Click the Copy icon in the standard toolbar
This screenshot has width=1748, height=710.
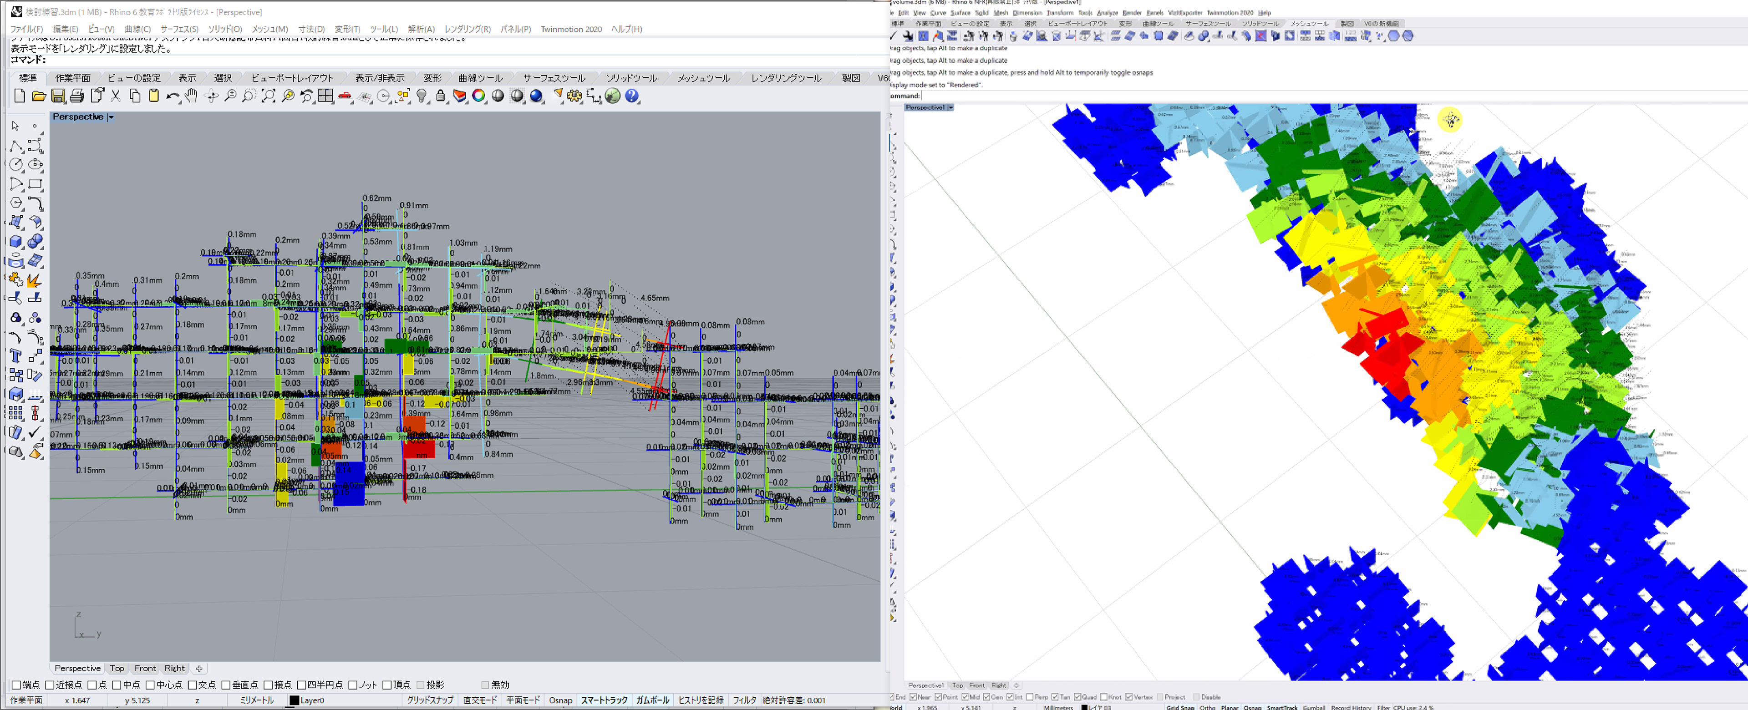[x=135, y=96]
